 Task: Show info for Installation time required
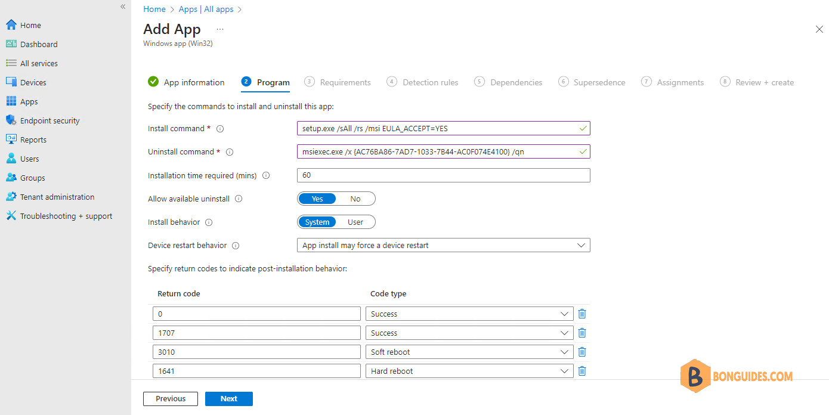pos(266,175)
